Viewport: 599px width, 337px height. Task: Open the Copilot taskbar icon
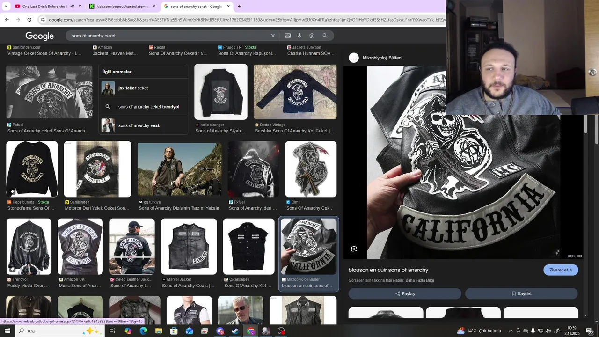pyautogui.click(x=128, y=331)
